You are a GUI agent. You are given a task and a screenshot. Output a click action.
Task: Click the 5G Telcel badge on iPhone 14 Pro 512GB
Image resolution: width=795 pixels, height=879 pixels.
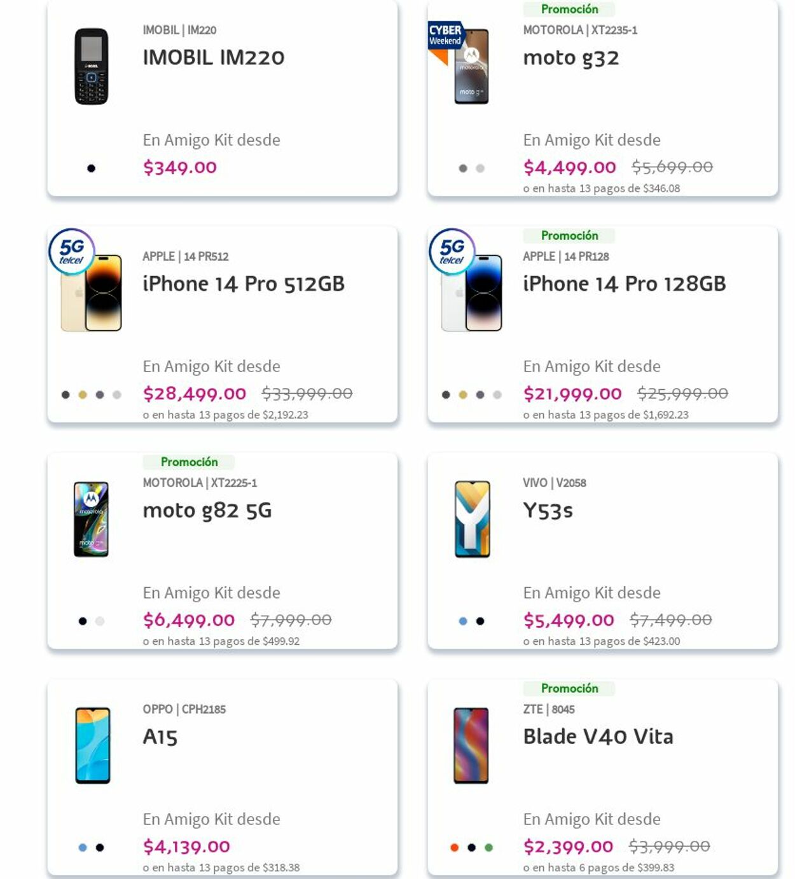72,251
